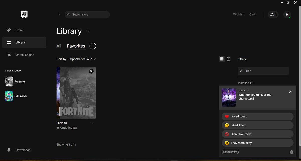The height and width of the screenshot is (161, 301).
Task: Toggle the Fortnite favorite heart
Action: pos(91,71)
